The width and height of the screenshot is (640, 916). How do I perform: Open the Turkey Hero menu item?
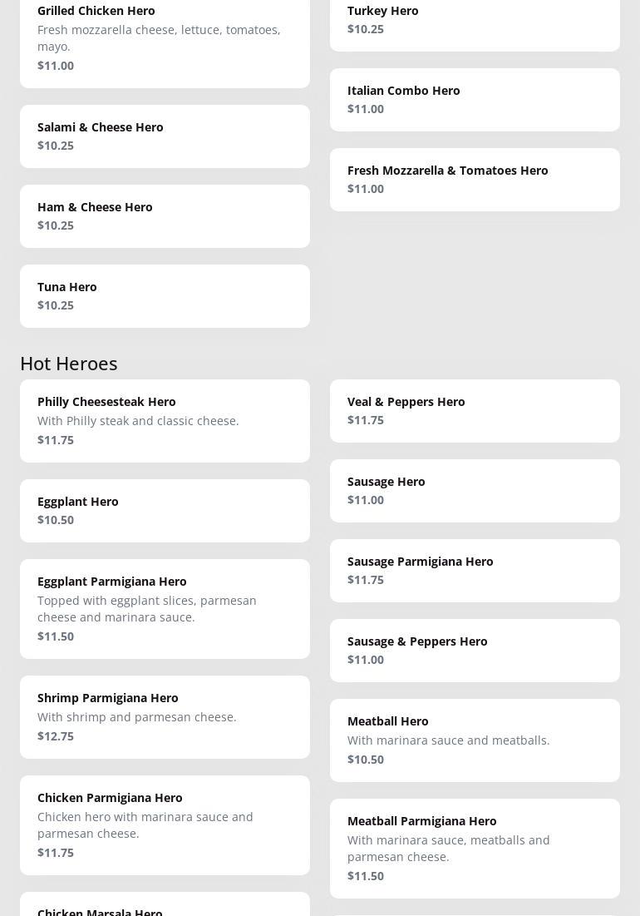[475, 20]
